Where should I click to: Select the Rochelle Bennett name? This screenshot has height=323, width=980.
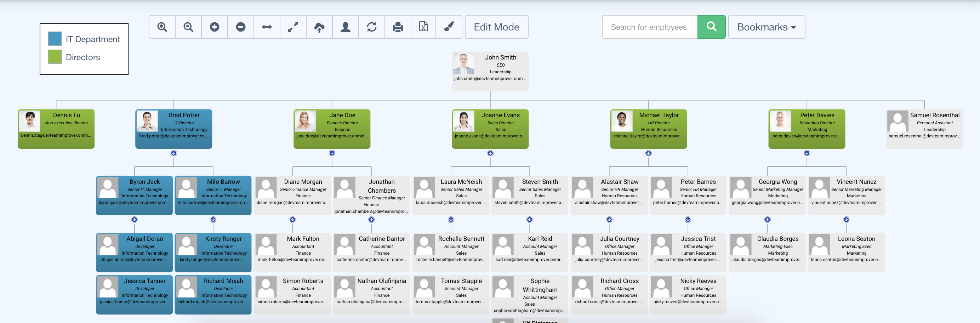point(461,239)
